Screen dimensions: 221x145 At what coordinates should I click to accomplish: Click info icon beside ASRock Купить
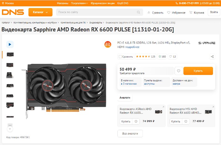(136, 121)
